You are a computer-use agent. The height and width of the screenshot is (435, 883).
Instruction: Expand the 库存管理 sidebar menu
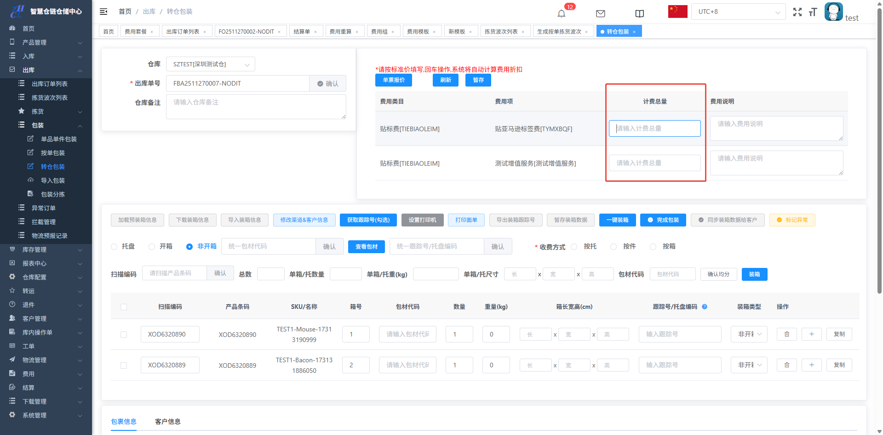point(46,249)
